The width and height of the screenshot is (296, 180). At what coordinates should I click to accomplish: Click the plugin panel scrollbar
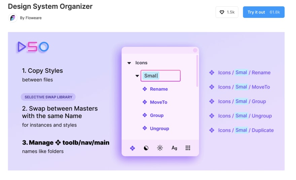point(197,71)
